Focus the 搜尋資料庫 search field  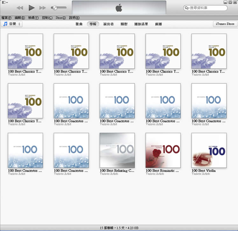[x=205, y=8]
